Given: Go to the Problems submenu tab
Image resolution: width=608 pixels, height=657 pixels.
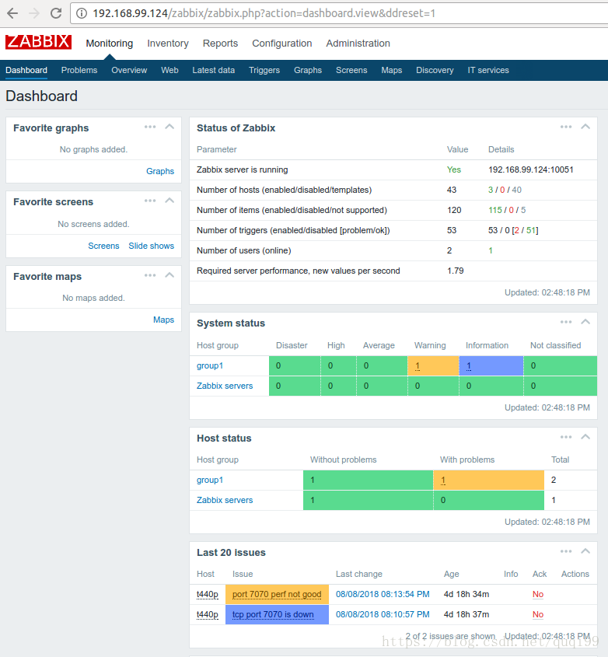Looking at the screenshot, I should 79,71.
